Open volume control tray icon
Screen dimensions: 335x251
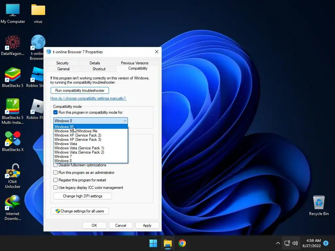(295, 243)
